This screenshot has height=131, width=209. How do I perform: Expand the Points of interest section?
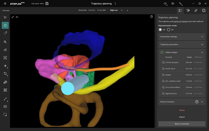202,102
